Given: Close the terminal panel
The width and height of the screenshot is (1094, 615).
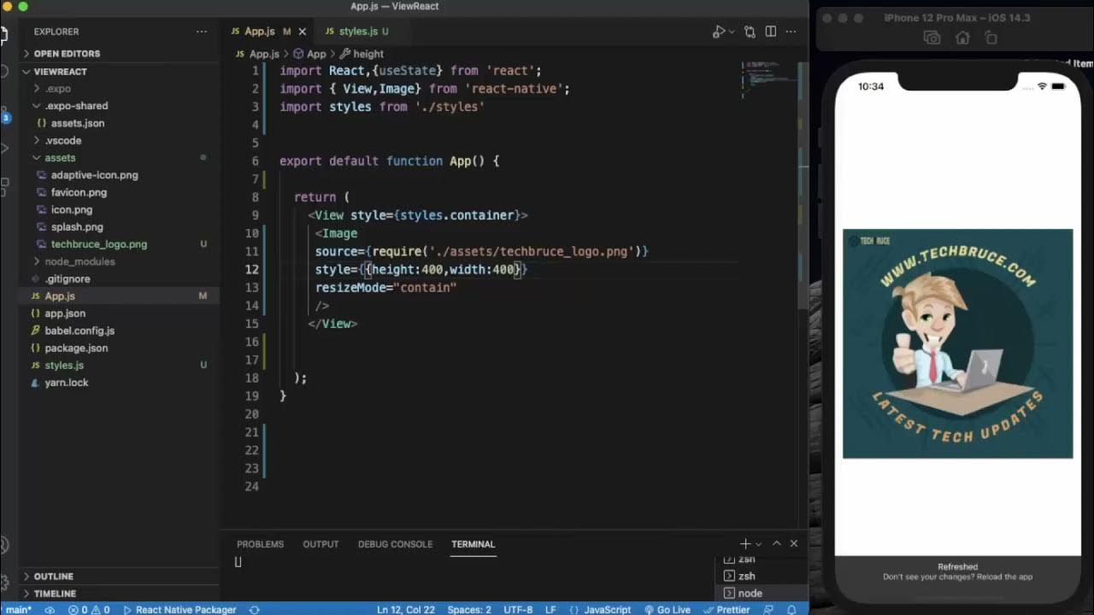Looking at the screenshot, I should point(794,543).
